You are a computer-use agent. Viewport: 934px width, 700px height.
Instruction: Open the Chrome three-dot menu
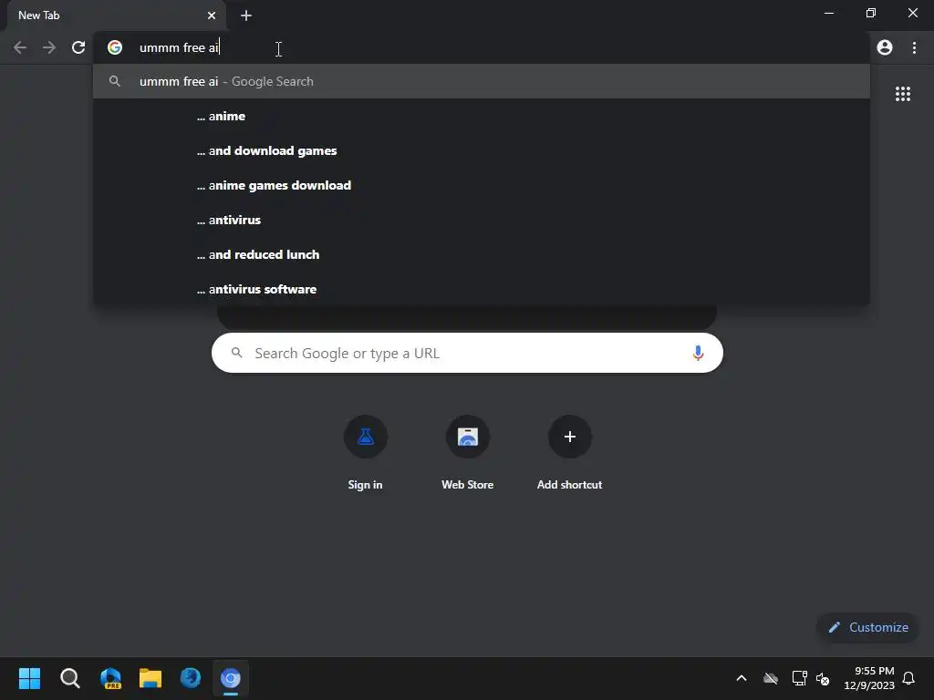[914, 47]
